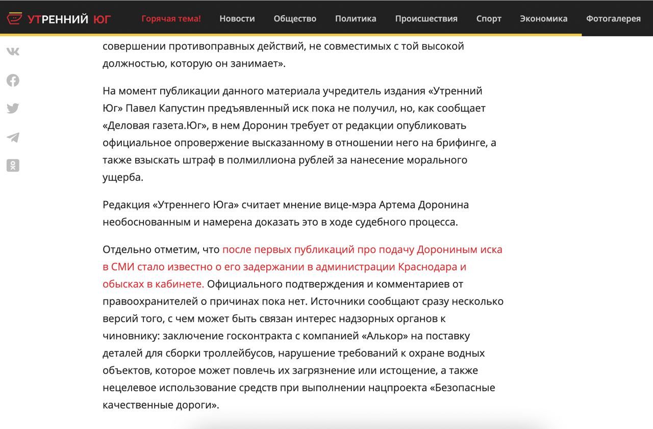Go to the «Новости» menu item

coord(237,18)
